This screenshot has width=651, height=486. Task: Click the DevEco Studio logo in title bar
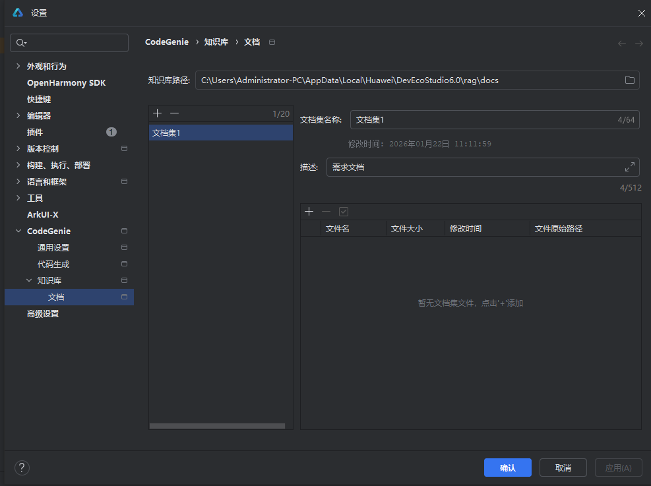(x=16, y=12)
